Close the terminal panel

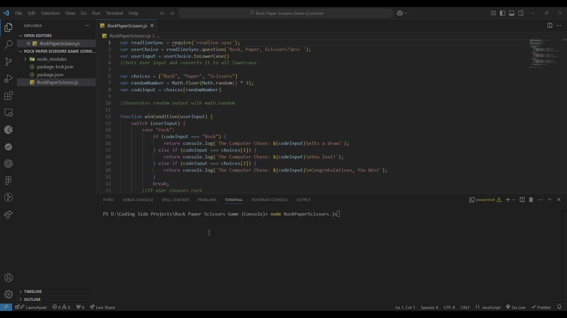pos(559,200)
